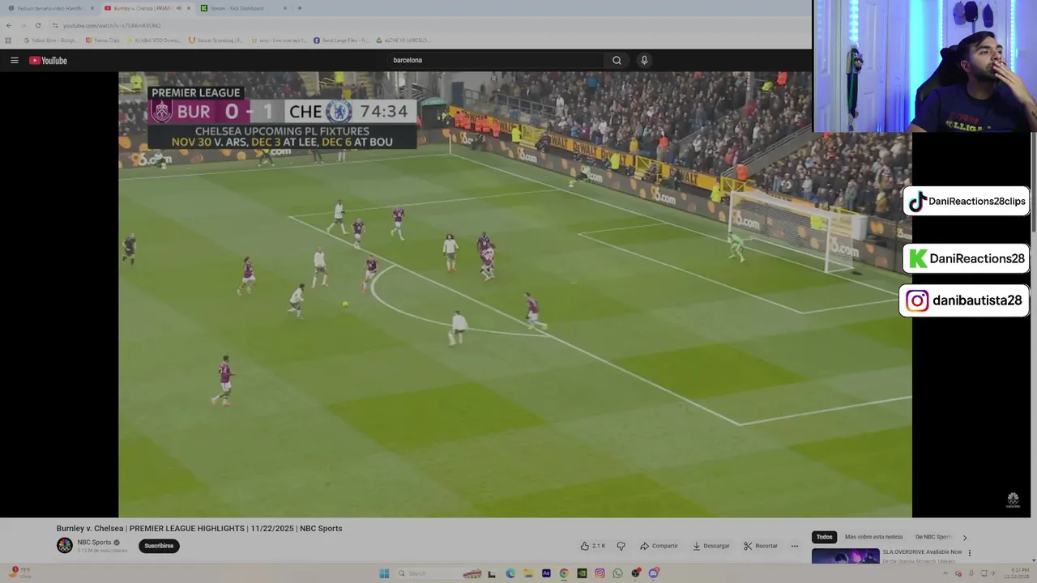Open Discord from the taskbar

pos(653,573)
